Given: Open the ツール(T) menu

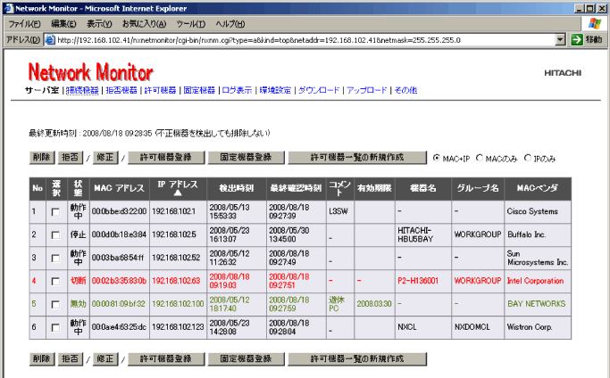Looking at the screenshot, I should pyautogui.click(x=191, y=23).
